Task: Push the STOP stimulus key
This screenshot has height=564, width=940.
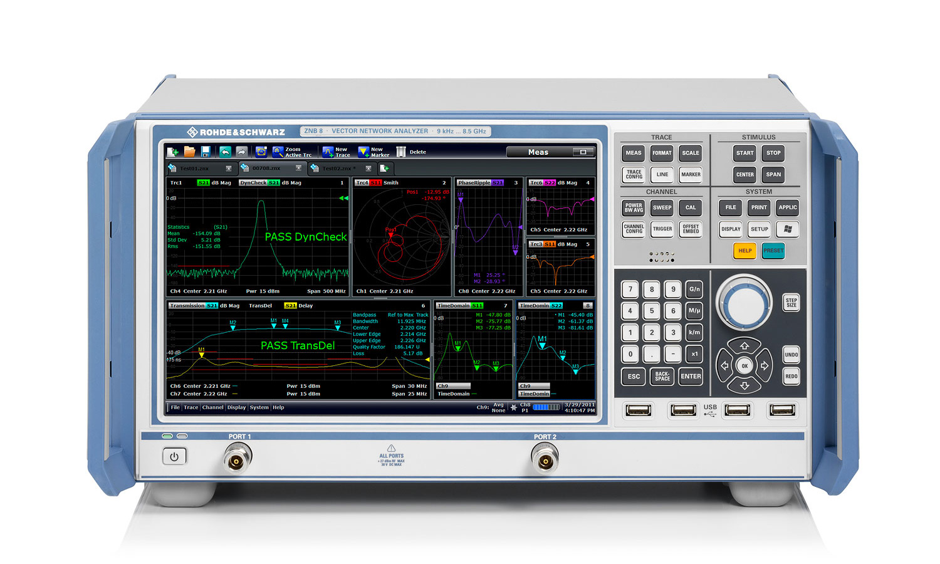Action: coord(774,153)
